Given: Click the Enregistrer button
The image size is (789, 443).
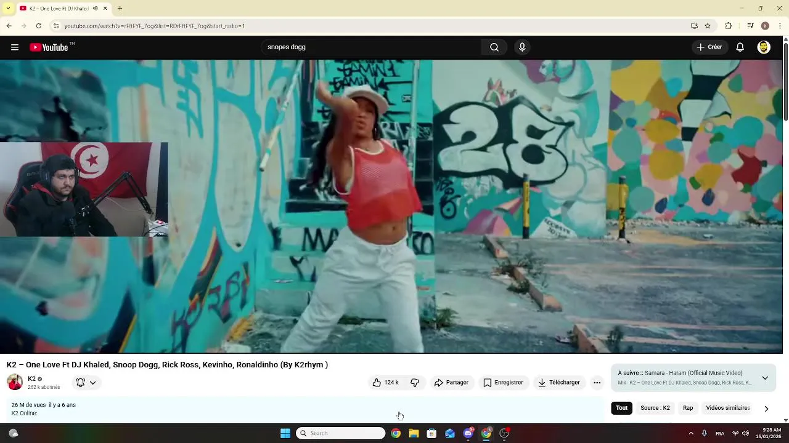Looking at the screenshot, I should point(503,383).
